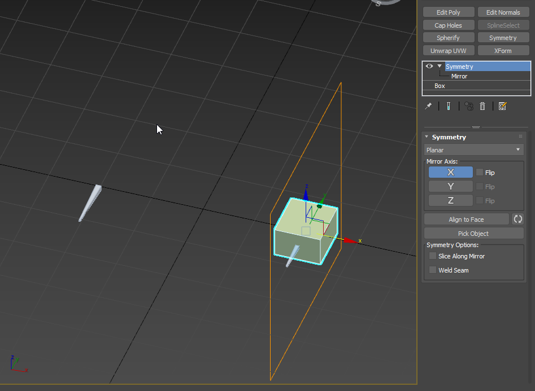
Task: Select the Mirror sub-object in the stack
Action: (459, 76)
